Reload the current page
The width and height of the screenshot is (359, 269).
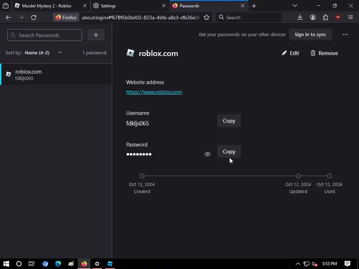click(x=34, y=18)
